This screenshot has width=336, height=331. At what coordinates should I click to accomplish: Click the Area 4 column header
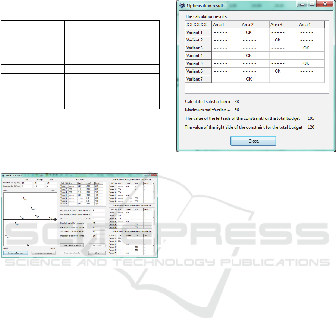click(x=311, y=25)
